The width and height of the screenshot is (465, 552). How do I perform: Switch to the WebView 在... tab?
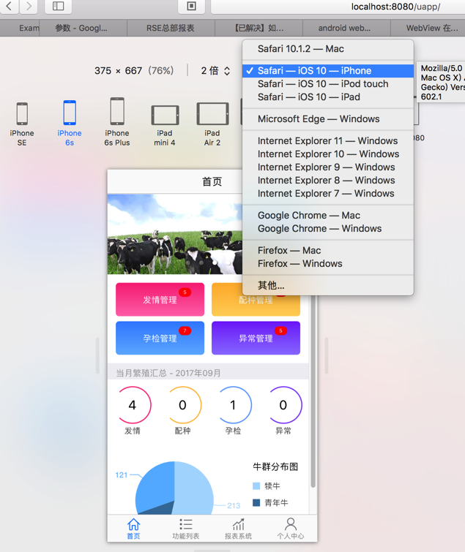(432, 29)
